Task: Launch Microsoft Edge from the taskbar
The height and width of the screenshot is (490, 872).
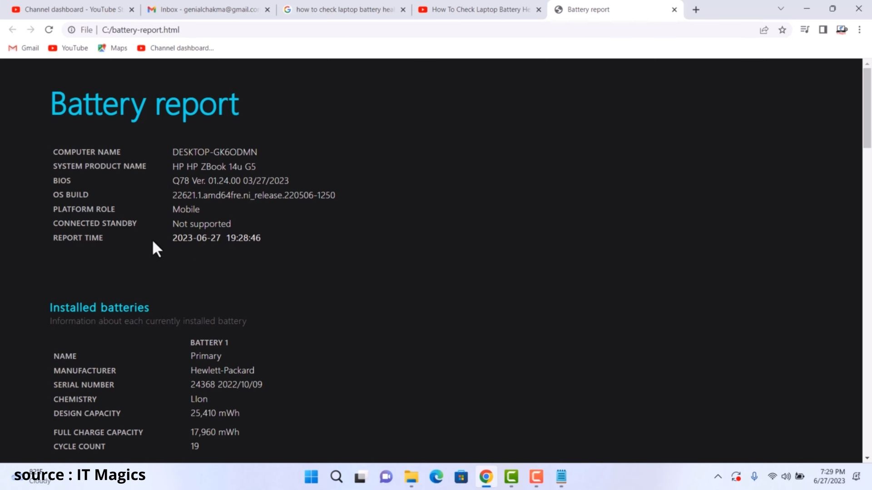Action: 436,477
